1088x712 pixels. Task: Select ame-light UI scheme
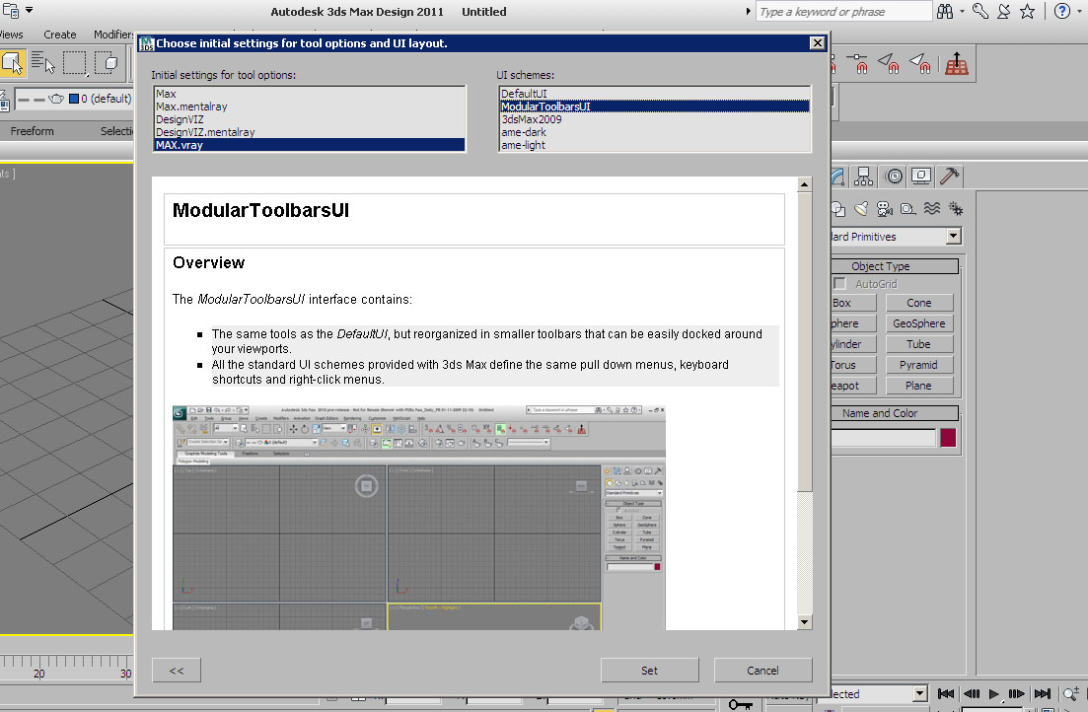(x=654, y=144)
